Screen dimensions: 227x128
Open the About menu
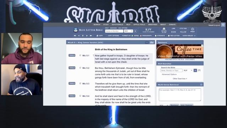point(163,25)
